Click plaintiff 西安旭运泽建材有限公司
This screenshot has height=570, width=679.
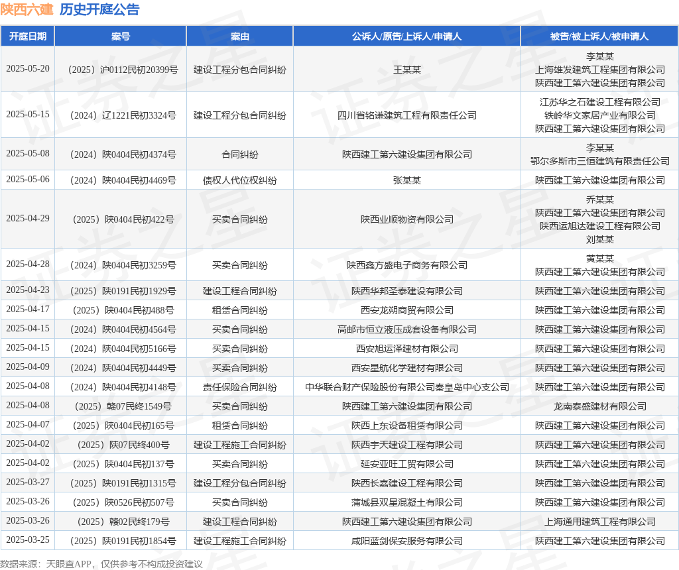(x=407, y=349)
